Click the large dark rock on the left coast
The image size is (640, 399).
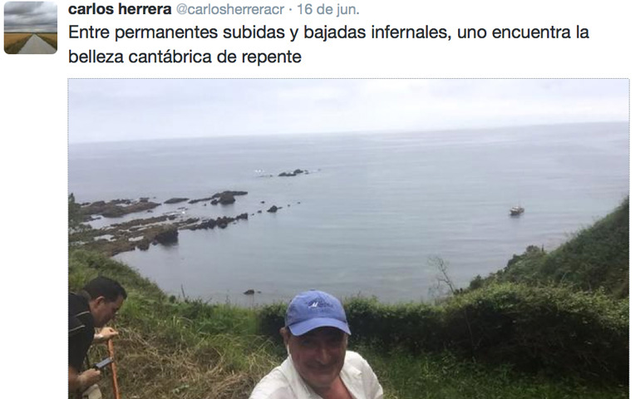point(166,236)
